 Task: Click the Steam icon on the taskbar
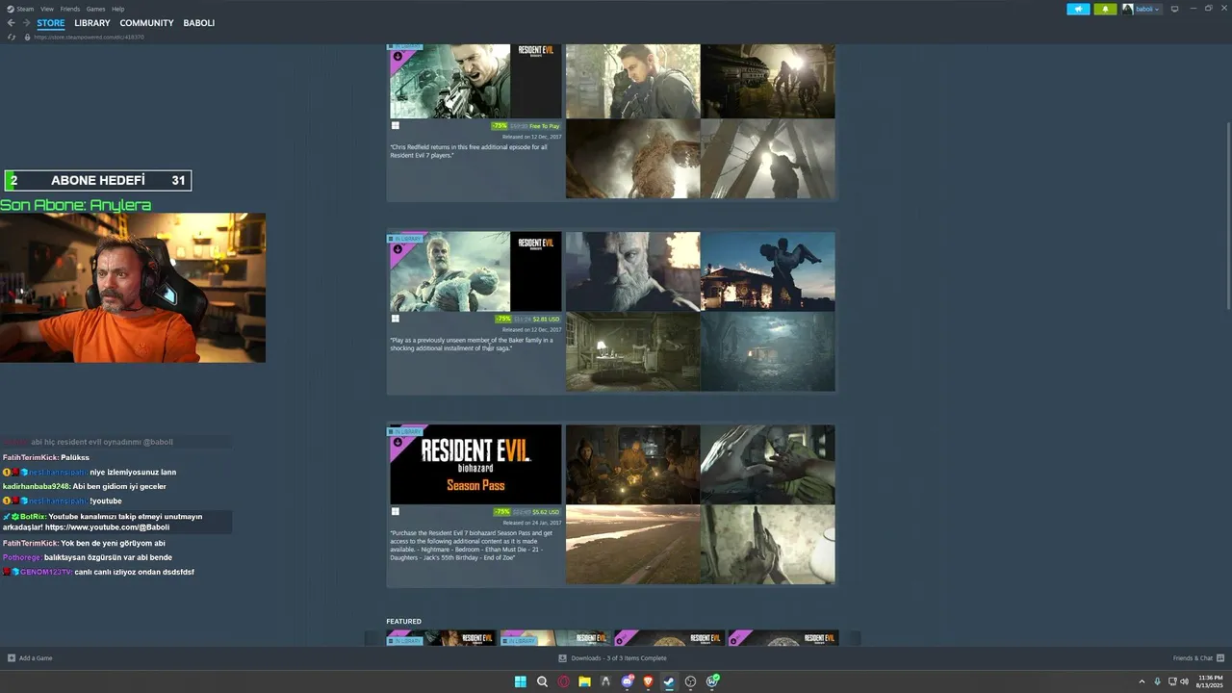tap(669, 681)
